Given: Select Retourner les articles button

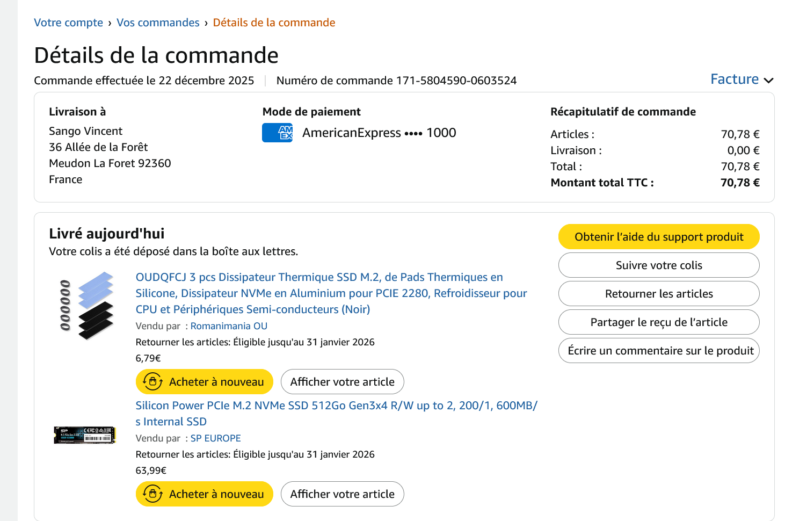Looking at the screenshot, I should [x=659, y=294].
